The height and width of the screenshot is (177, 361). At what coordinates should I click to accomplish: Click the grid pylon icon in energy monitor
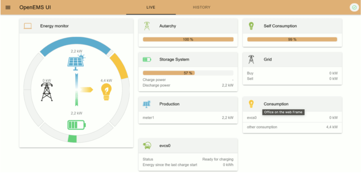coord(47,91)
